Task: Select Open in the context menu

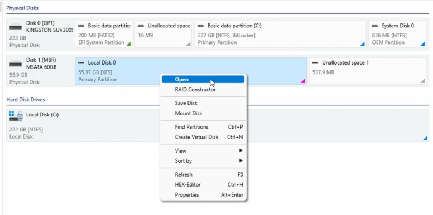Action: pyautogui.click(x=203, y=80)
